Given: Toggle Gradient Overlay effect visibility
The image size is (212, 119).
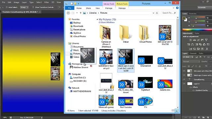Looking at the screenshot, I should [193, 90].
